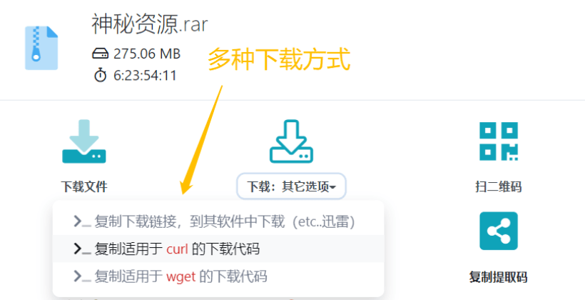Click terminal prompt icon beside copy link option
The height and width of the screenshot is (300, 585).
(82, 221)
